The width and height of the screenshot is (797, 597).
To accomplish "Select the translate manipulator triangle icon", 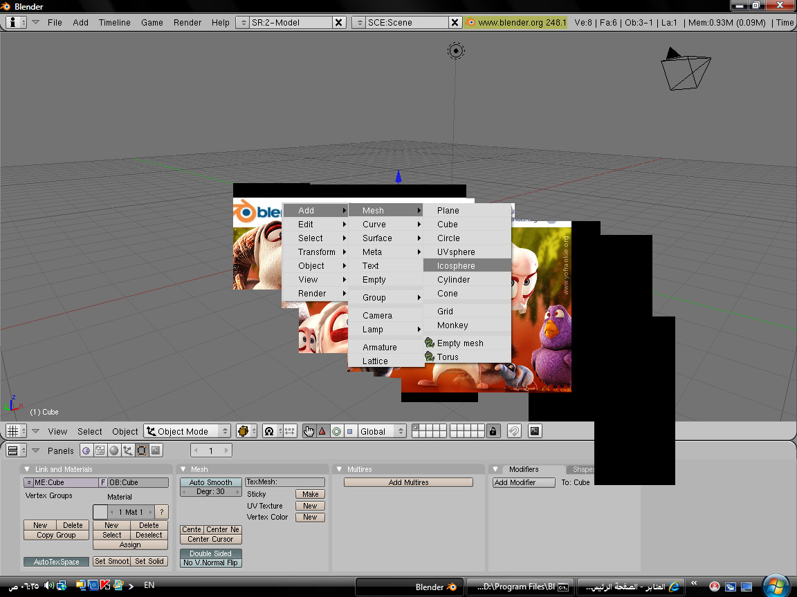I will tap(322, 431).
